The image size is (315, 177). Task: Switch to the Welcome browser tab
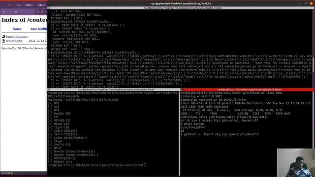(30, 5)
